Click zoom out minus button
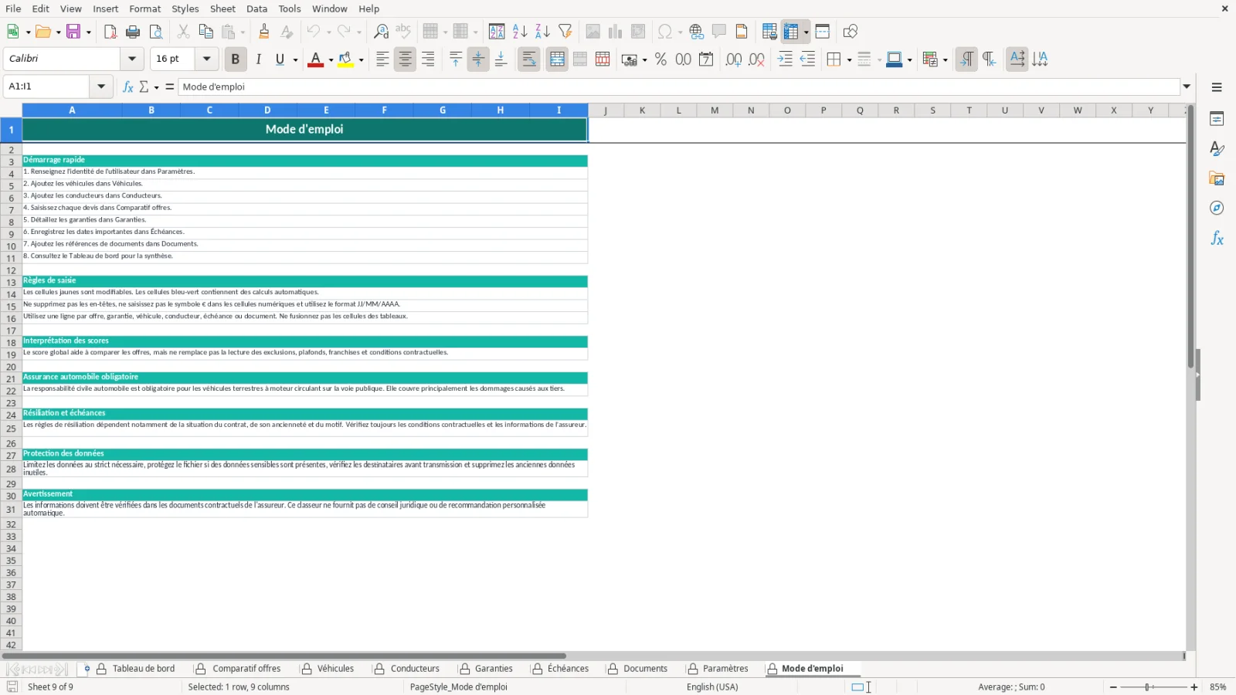 point(1113,687)
